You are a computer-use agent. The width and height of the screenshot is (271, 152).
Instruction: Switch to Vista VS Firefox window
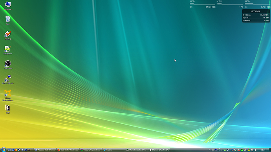pos(68,150)
